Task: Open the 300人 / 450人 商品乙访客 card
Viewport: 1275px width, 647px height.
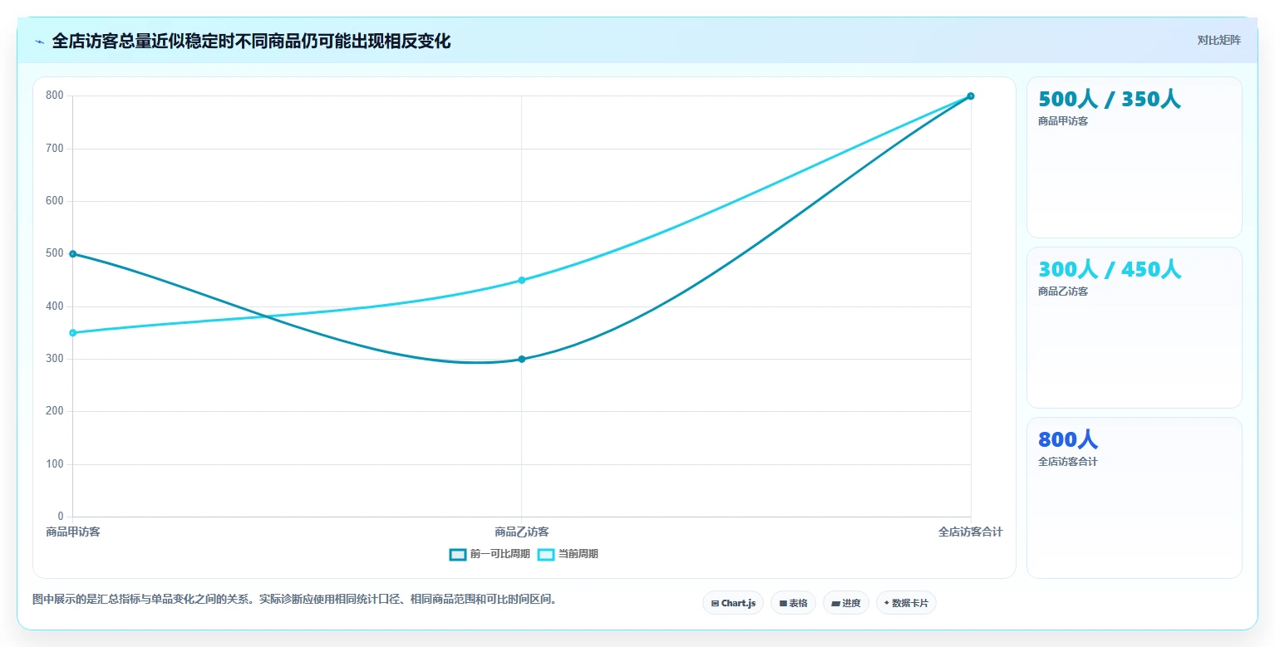Action: (1135, 328)
